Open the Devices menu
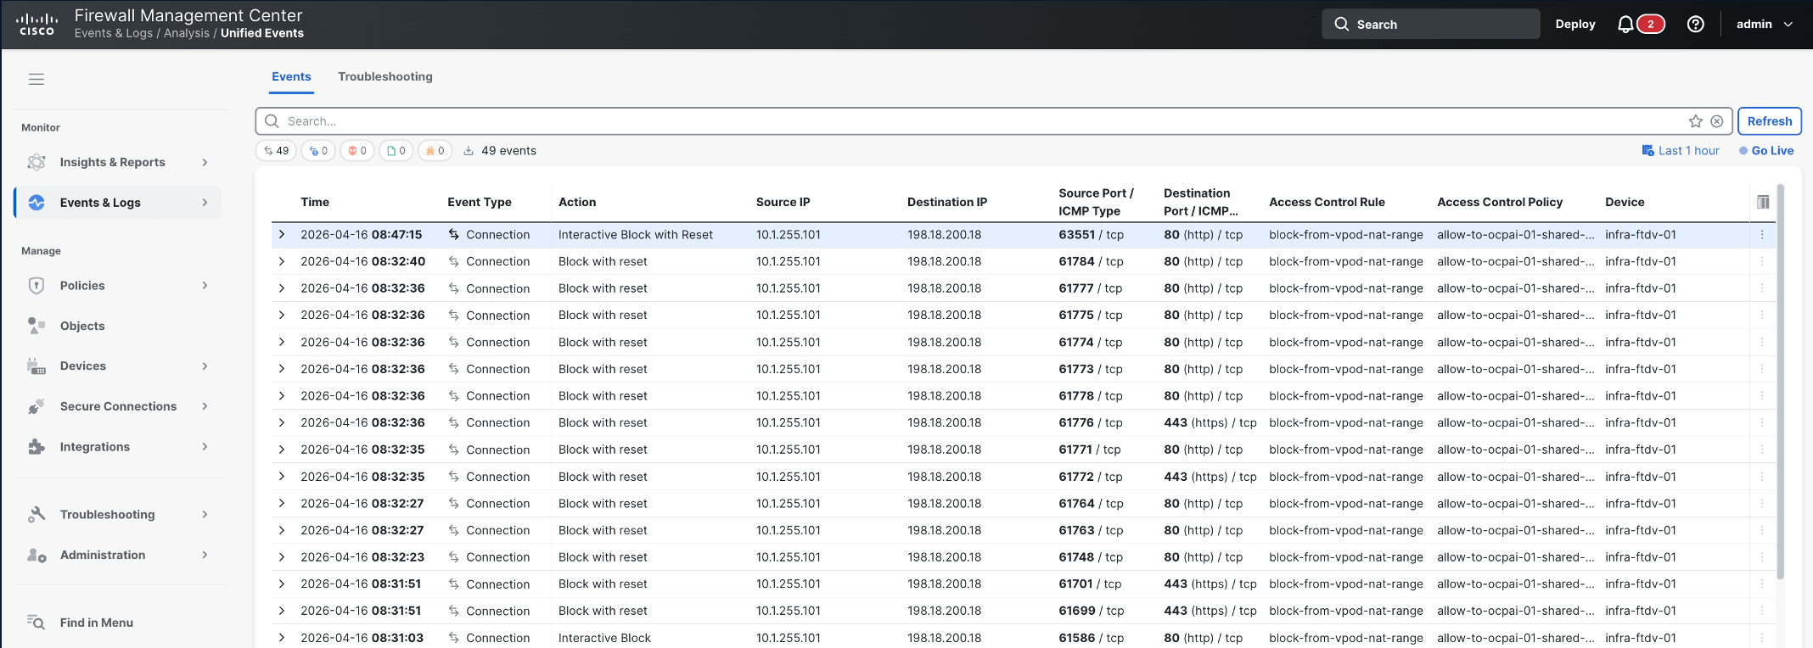 coord(118,366)
